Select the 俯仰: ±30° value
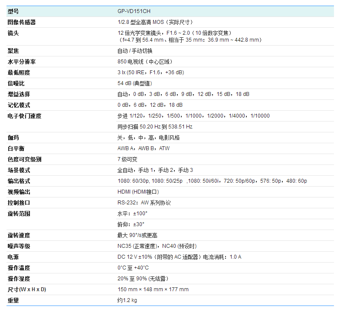Image resolution: width=337 pixels, height=309 pixels. point(131,224)
